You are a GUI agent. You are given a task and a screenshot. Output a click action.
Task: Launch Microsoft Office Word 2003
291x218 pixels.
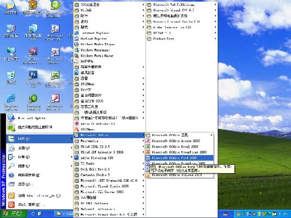click(179, 158)
